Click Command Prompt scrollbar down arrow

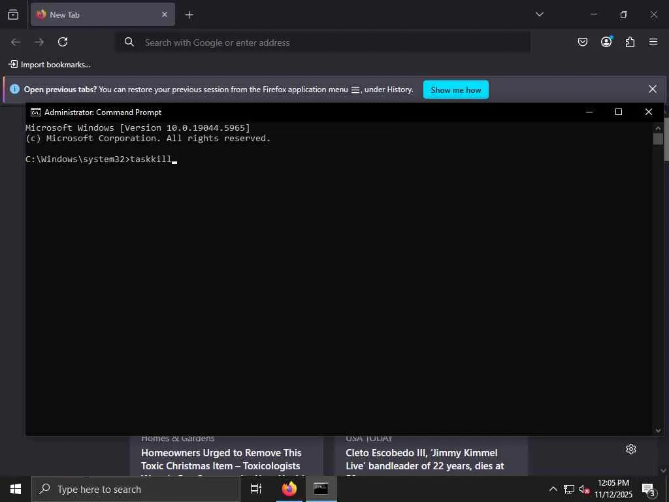tap(657, 430)
